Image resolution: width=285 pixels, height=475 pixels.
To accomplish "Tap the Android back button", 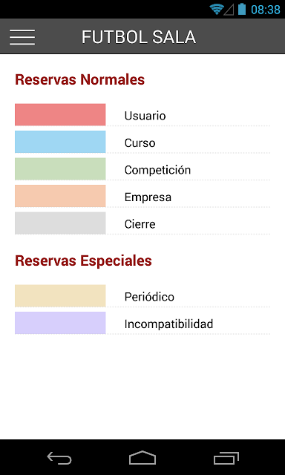I will 59,458.
